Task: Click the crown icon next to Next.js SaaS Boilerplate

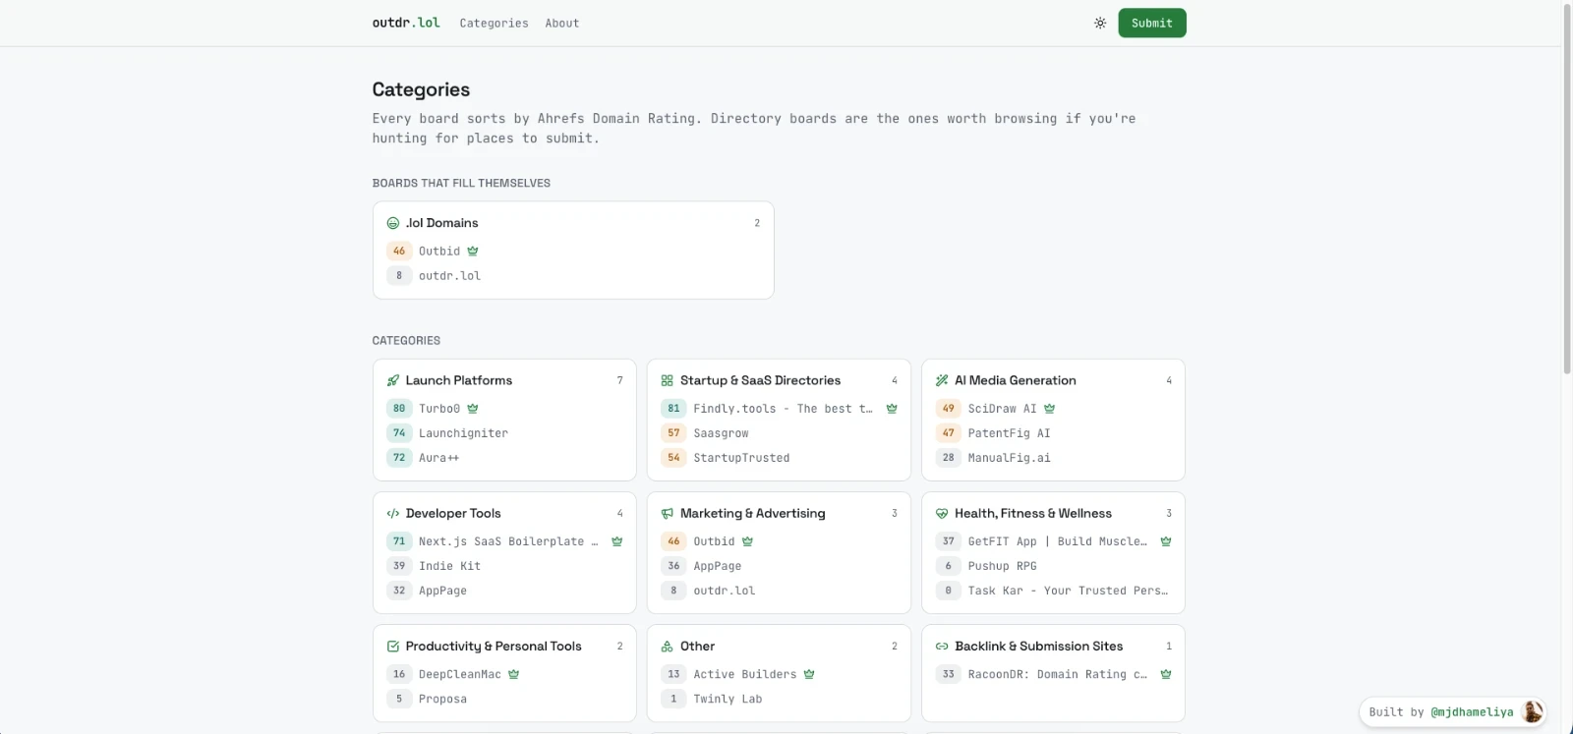Action: pos(617,541)
